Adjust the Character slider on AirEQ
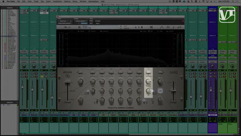241x136 pixels. point(67,83)
